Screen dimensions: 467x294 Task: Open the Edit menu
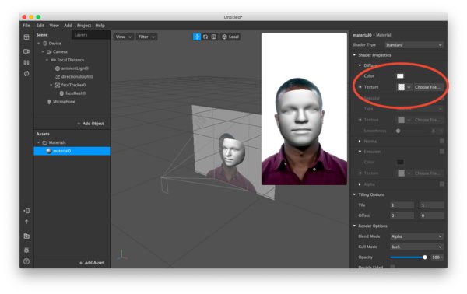click(x=40, y=26)
